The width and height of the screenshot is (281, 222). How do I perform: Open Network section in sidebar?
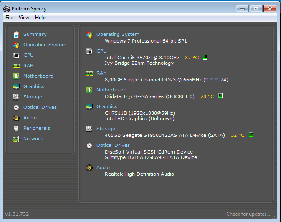[33, 139]
